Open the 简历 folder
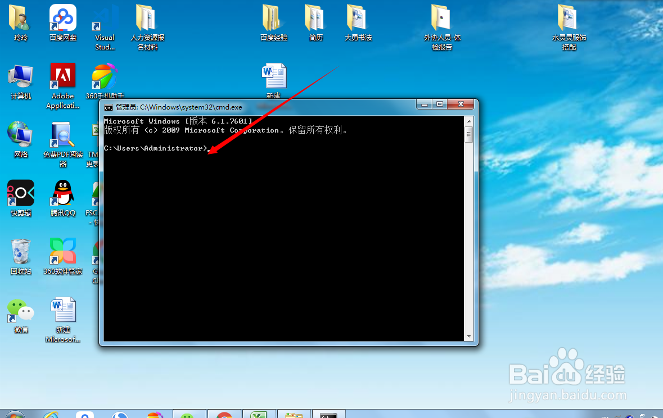 point(314,19)
